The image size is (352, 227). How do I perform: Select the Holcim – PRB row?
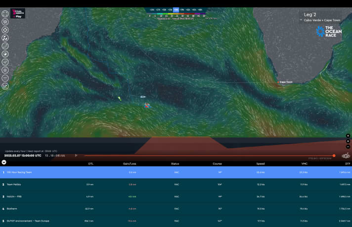click(176, 196)
